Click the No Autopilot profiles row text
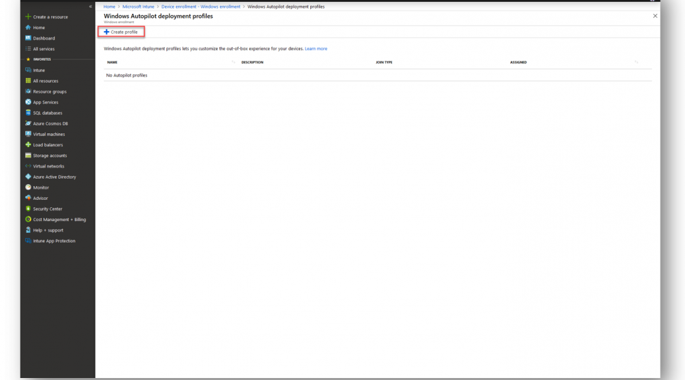 pyautogui.click(x=127, y=75)
